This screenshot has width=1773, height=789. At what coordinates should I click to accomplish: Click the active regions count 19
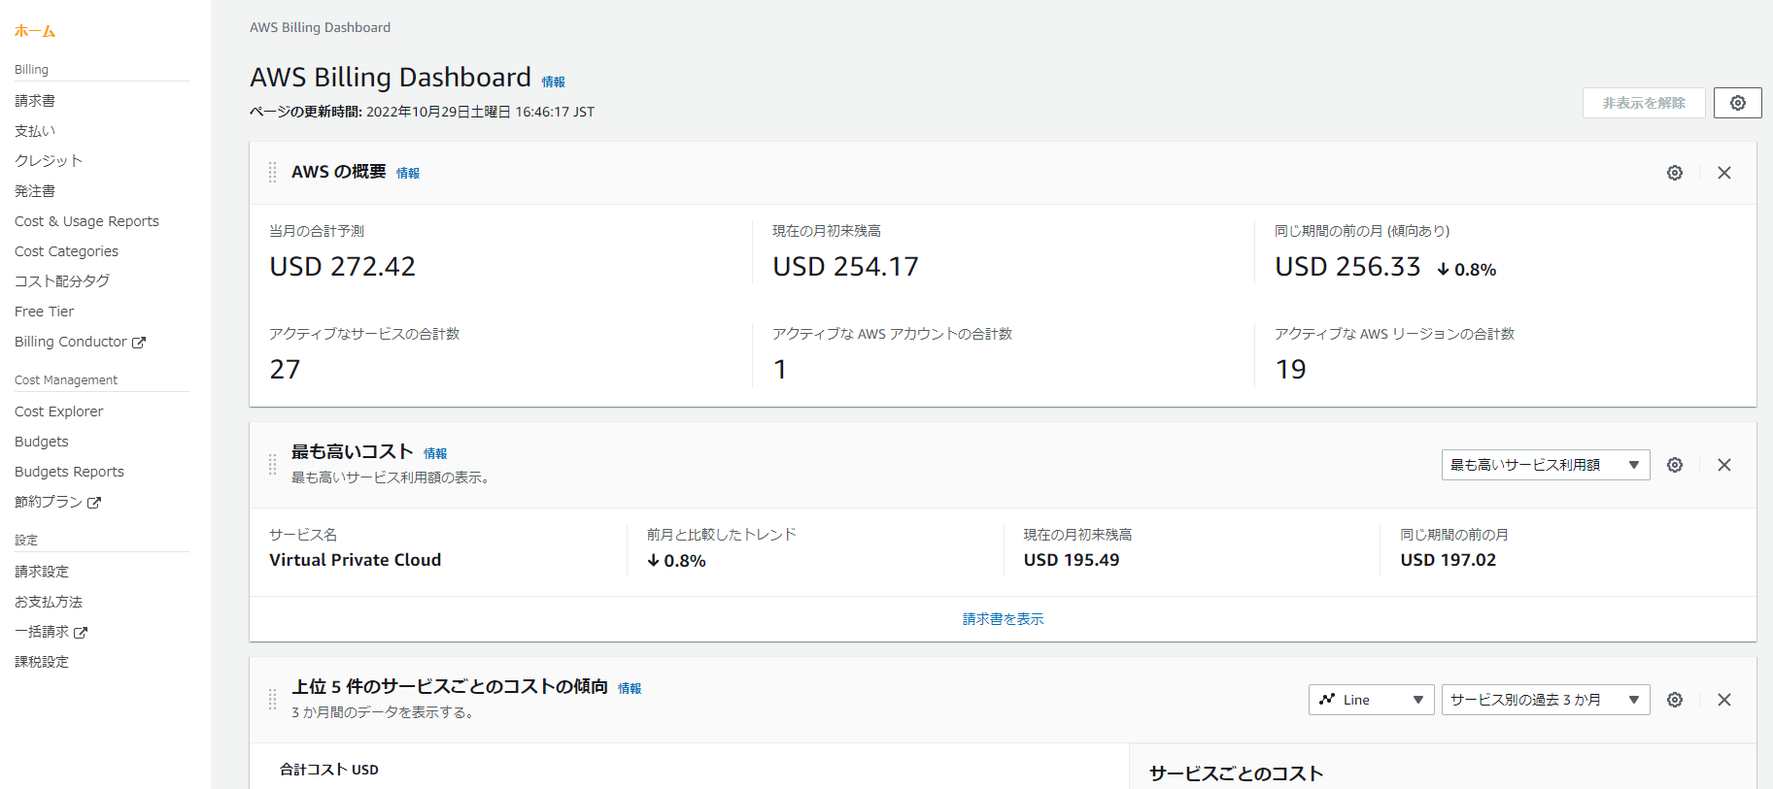[x=1290, y=370]
